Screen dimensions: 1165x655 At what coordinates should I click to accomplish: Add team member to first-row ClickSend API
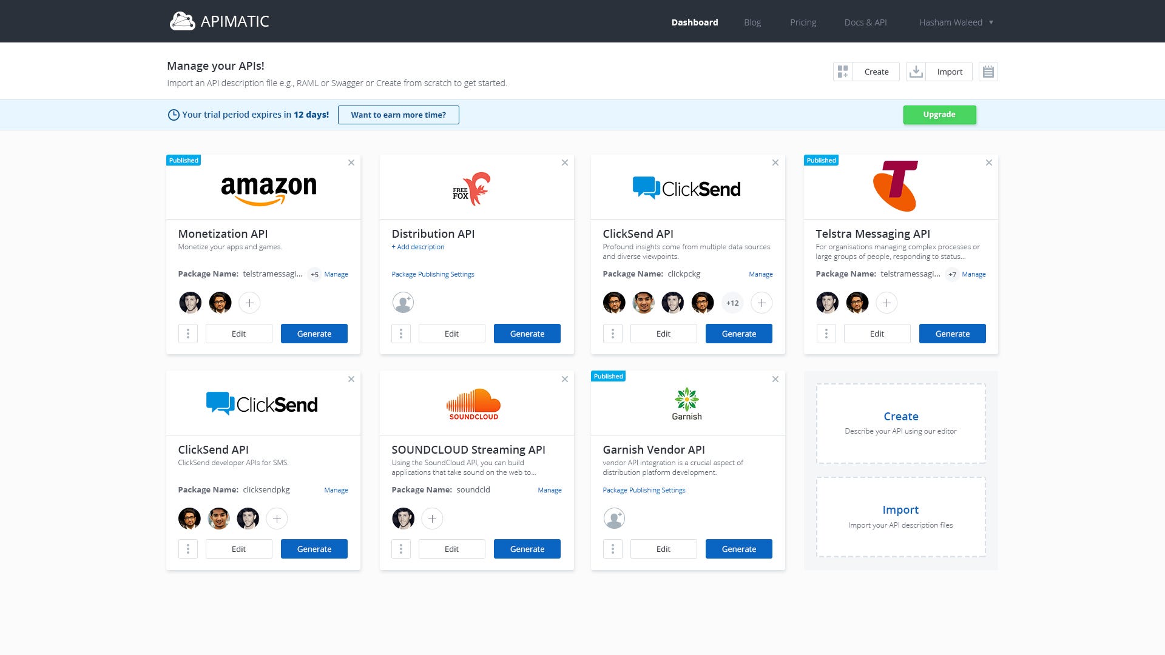click(x=761, y=303)
